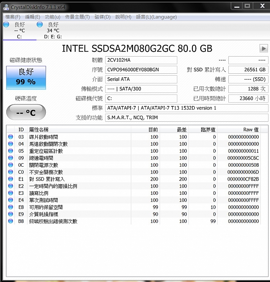
Task: Click the blue status icon for D: E: G:
Action: point(40,24)
